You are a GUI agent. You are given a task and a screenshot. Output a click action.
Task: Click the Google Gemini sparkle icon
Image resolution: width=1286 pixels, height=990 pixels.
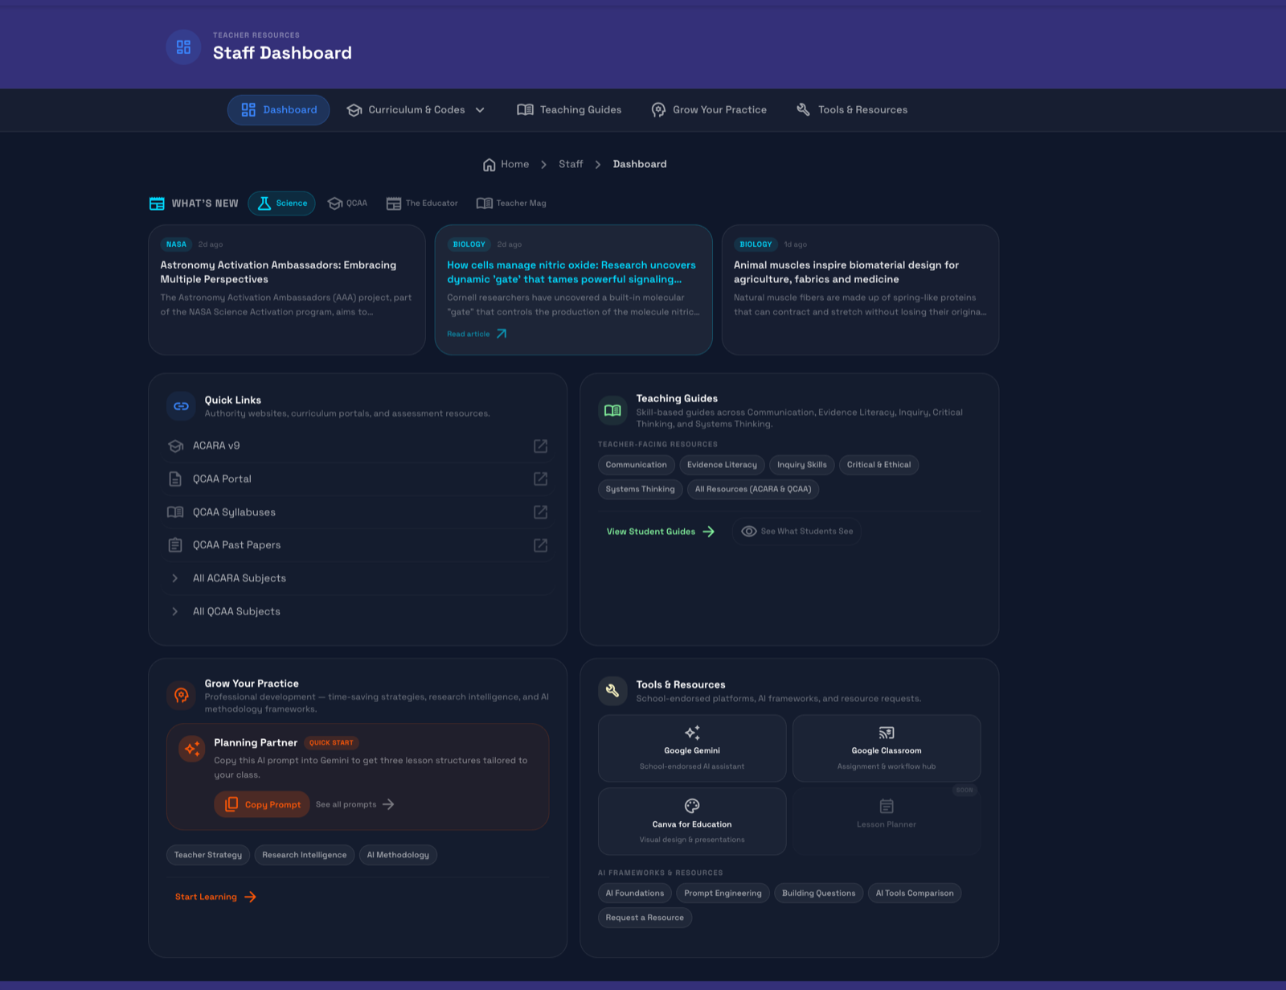(692, 733)
